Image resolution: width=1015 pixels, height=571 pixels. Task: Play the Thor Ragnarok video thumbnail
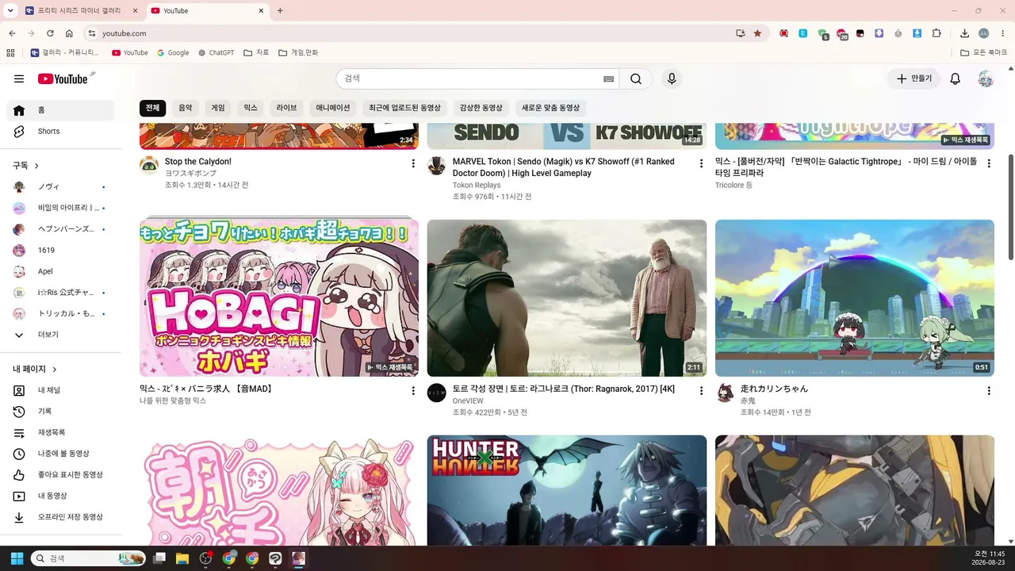point(567,298)
